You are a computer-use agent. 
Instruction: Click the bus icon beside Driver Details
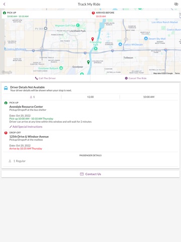click(x=6, y=88)
